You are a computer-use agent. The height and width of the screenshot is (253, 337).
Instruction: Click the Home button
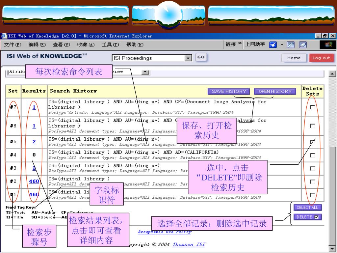tap(294, 58)
